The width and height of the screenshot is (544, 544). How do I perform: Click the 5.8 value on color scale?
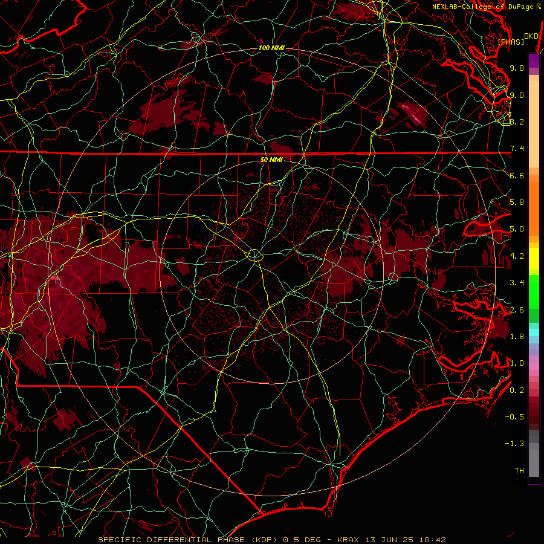pos(517,202)
